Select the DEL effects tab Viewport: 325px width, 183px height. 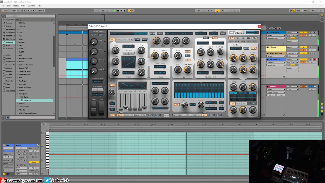tap(249, 38)
